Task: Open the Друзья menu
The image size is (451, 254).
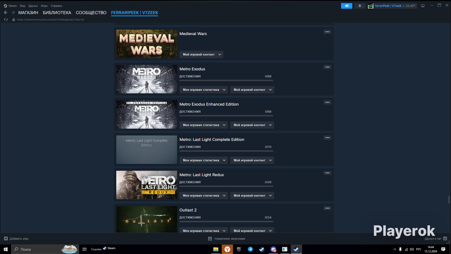Action: [33, 6]
